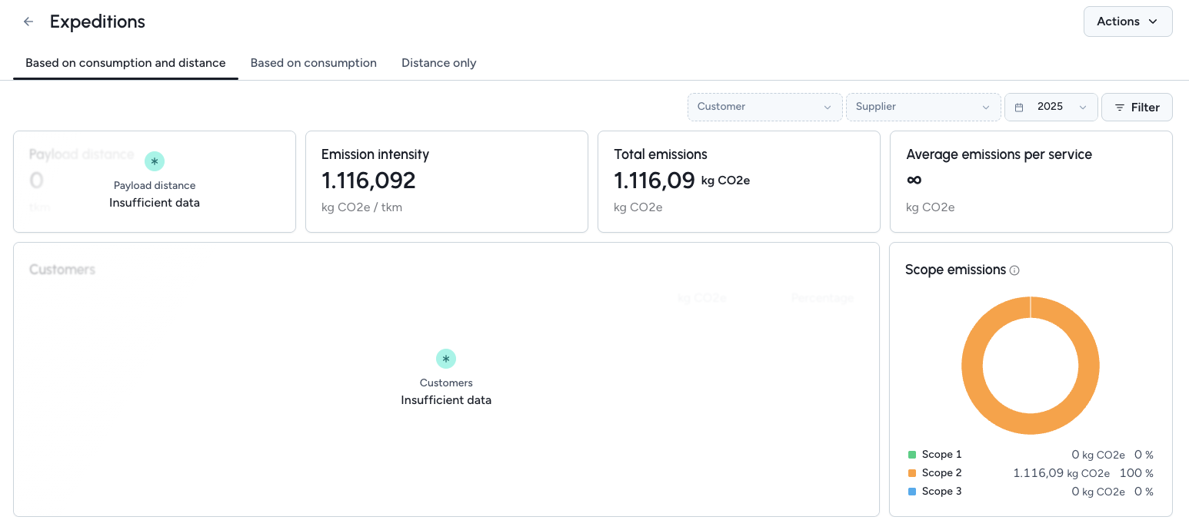Click the 100 % value for Scope 2
1189x520 pixels.
[x=1136, y=473]
